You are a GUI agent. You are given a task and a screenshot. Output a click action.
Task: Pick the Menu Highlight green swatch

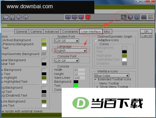coord(44,78)
